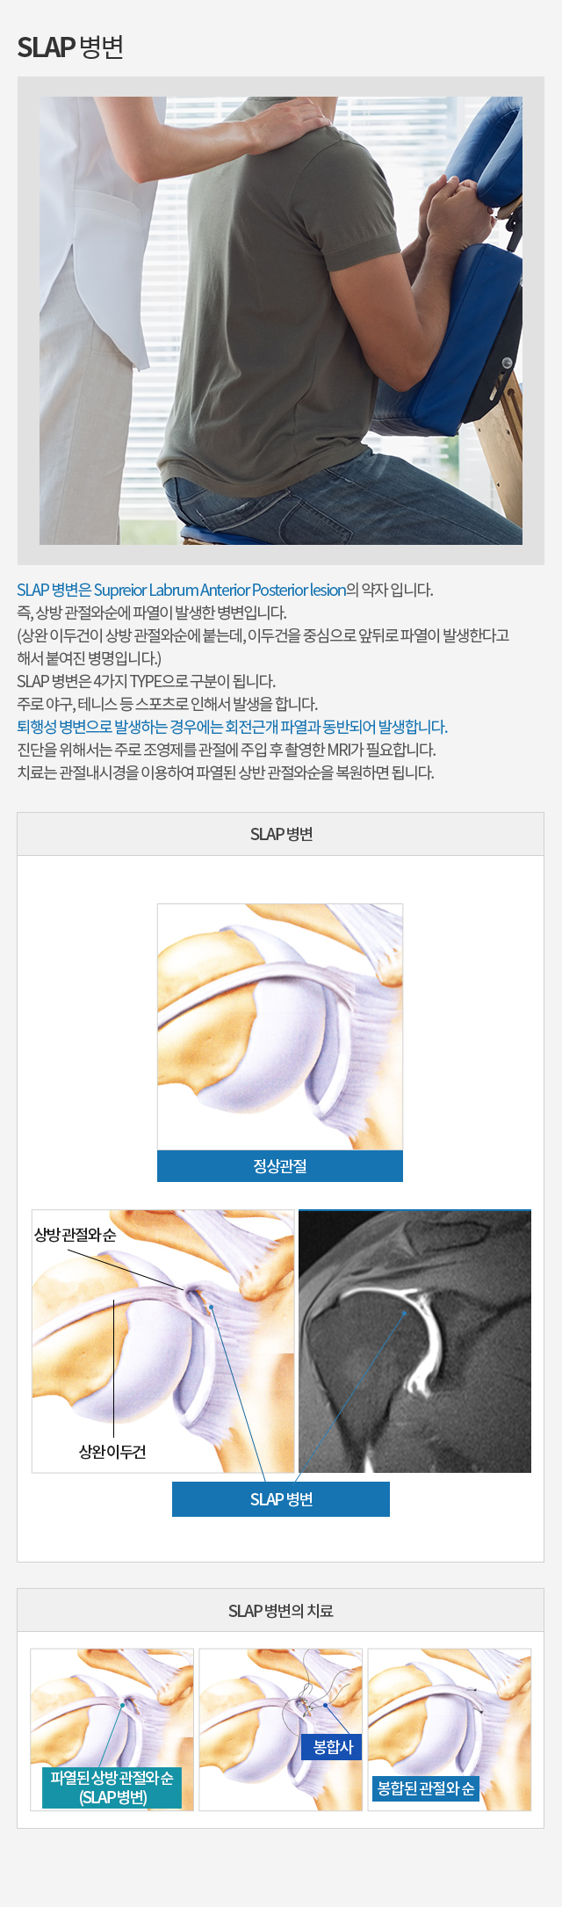Open the shoulder MRI scan image
The width and height of the screenshot is (562, 1907).
(414, 1341)
